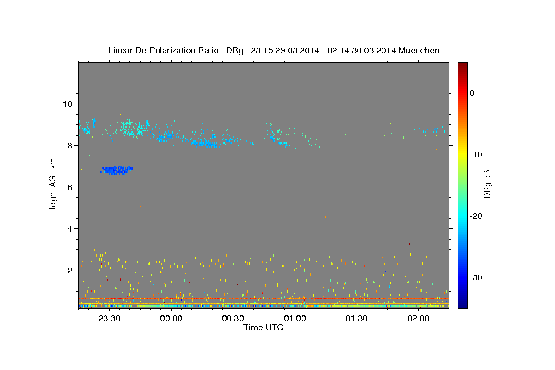
Task: Click the '00:00' time tick label
Action: (171, 319)
